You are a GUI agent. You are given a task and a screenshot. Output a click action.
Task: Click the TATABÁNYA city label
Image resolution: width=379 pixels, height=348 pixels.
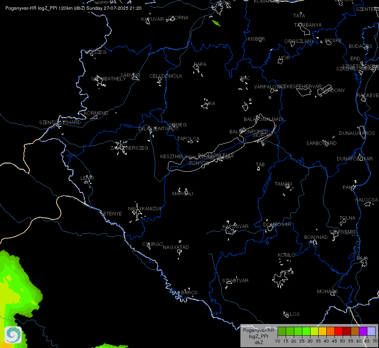(308, 25)
